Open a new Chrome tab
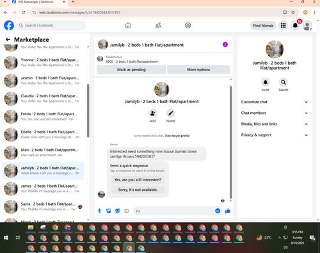 pos(73,2)
